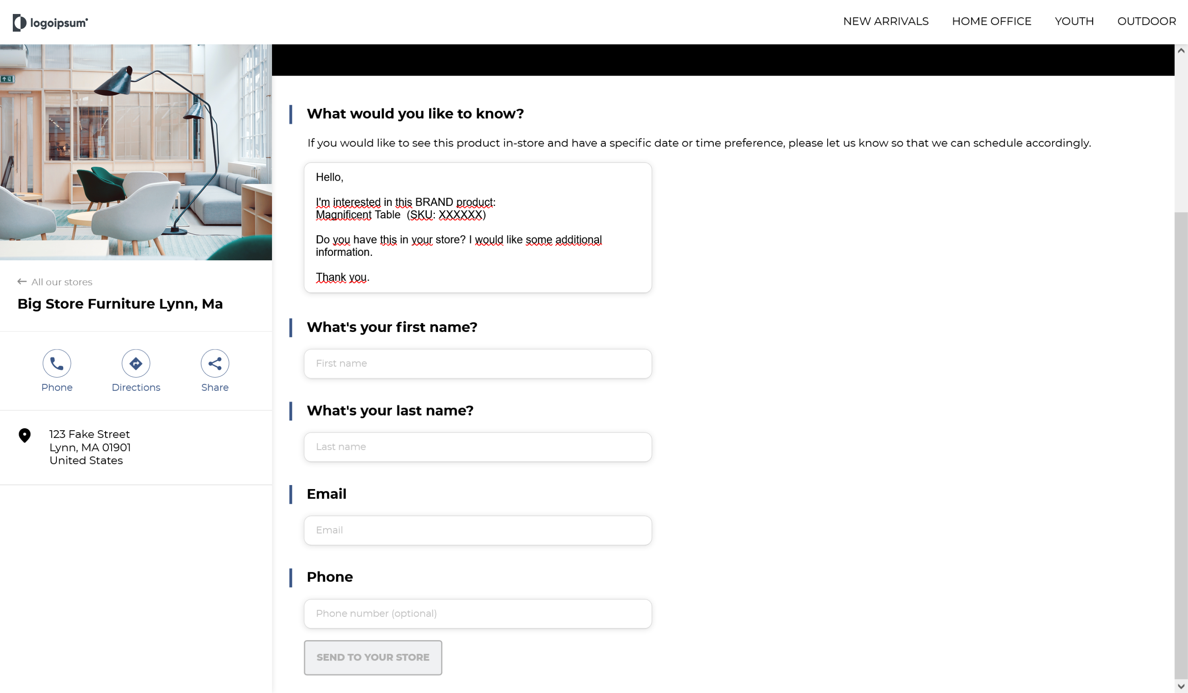Click the location pin next to the address
1188x693 pixels.
(x=24, y=435)
